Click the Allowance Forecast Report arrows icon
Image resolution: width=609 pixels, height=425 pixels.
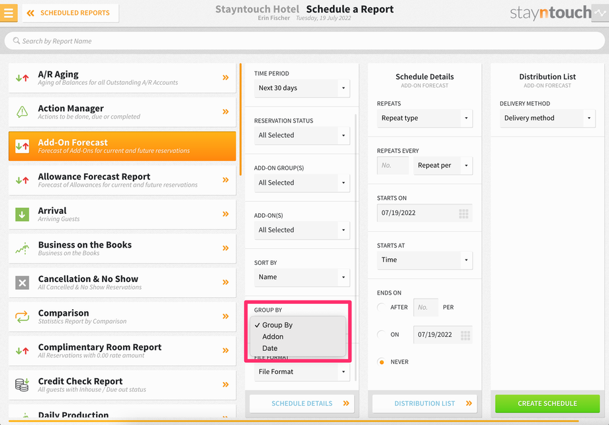[22, 180]
